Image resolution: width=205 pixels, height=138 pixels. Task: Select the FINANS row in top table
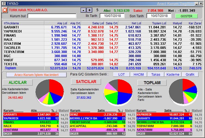(x=102, y=36)
